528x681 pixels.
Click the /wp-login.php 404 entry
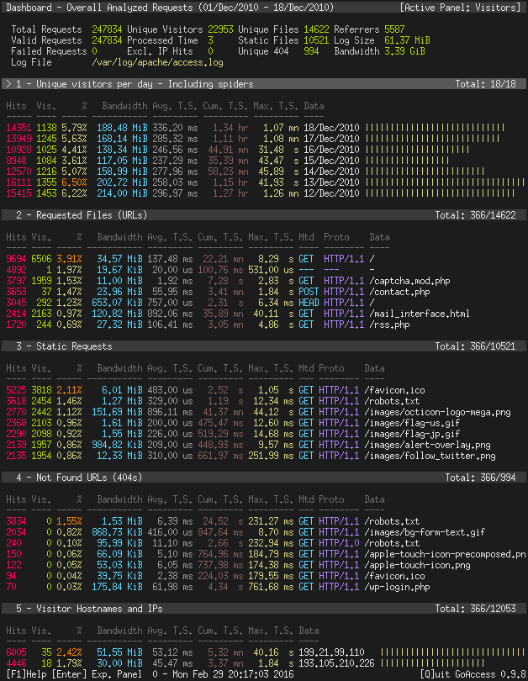[x=397, y=587]
